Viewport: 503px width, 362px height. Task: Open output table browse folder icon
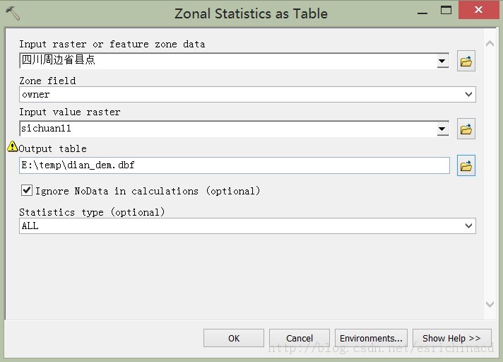(x=466, y=165)
